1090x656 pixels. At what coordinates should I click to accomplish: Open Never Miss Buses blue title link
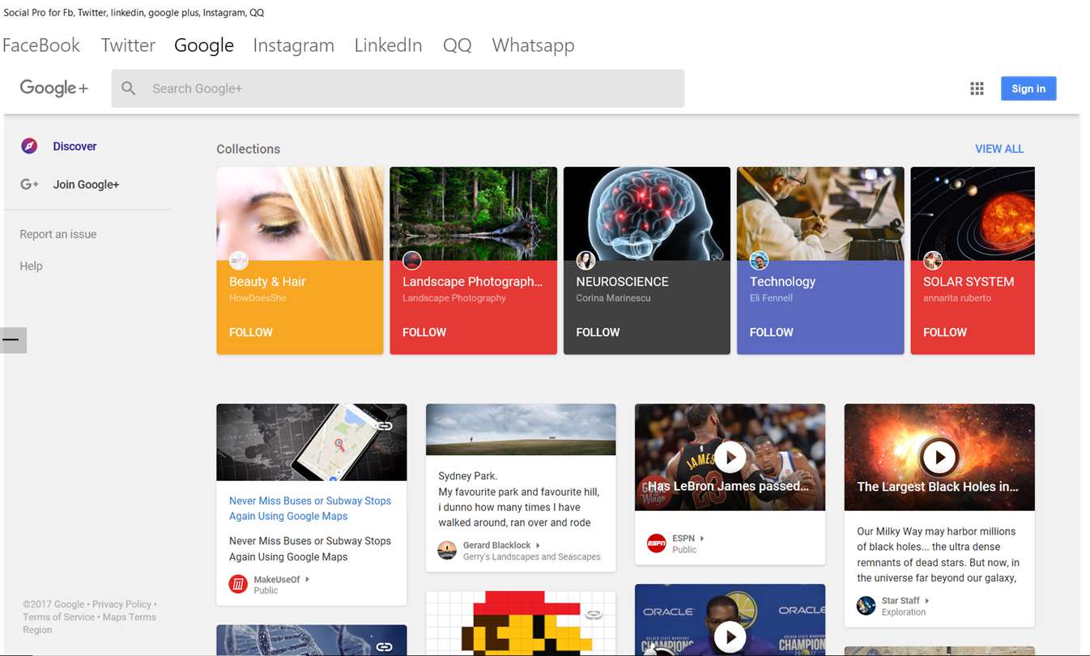(x=310, y=509)
